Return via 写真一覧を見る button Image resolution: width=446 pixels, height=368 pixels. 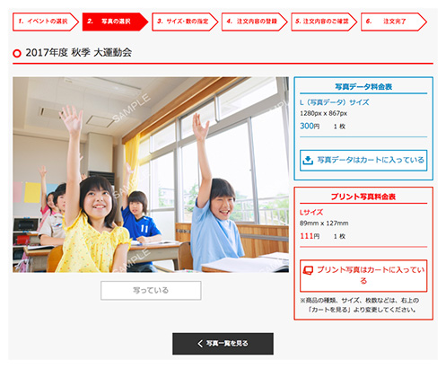(x=223, y=344)
